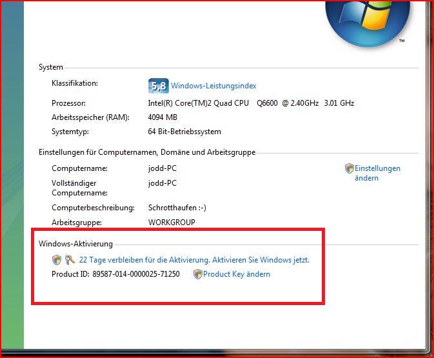Select the Vollständiger Computername value jodd-PC
This screenshot has width=434, height=358.
click(163, 183)
